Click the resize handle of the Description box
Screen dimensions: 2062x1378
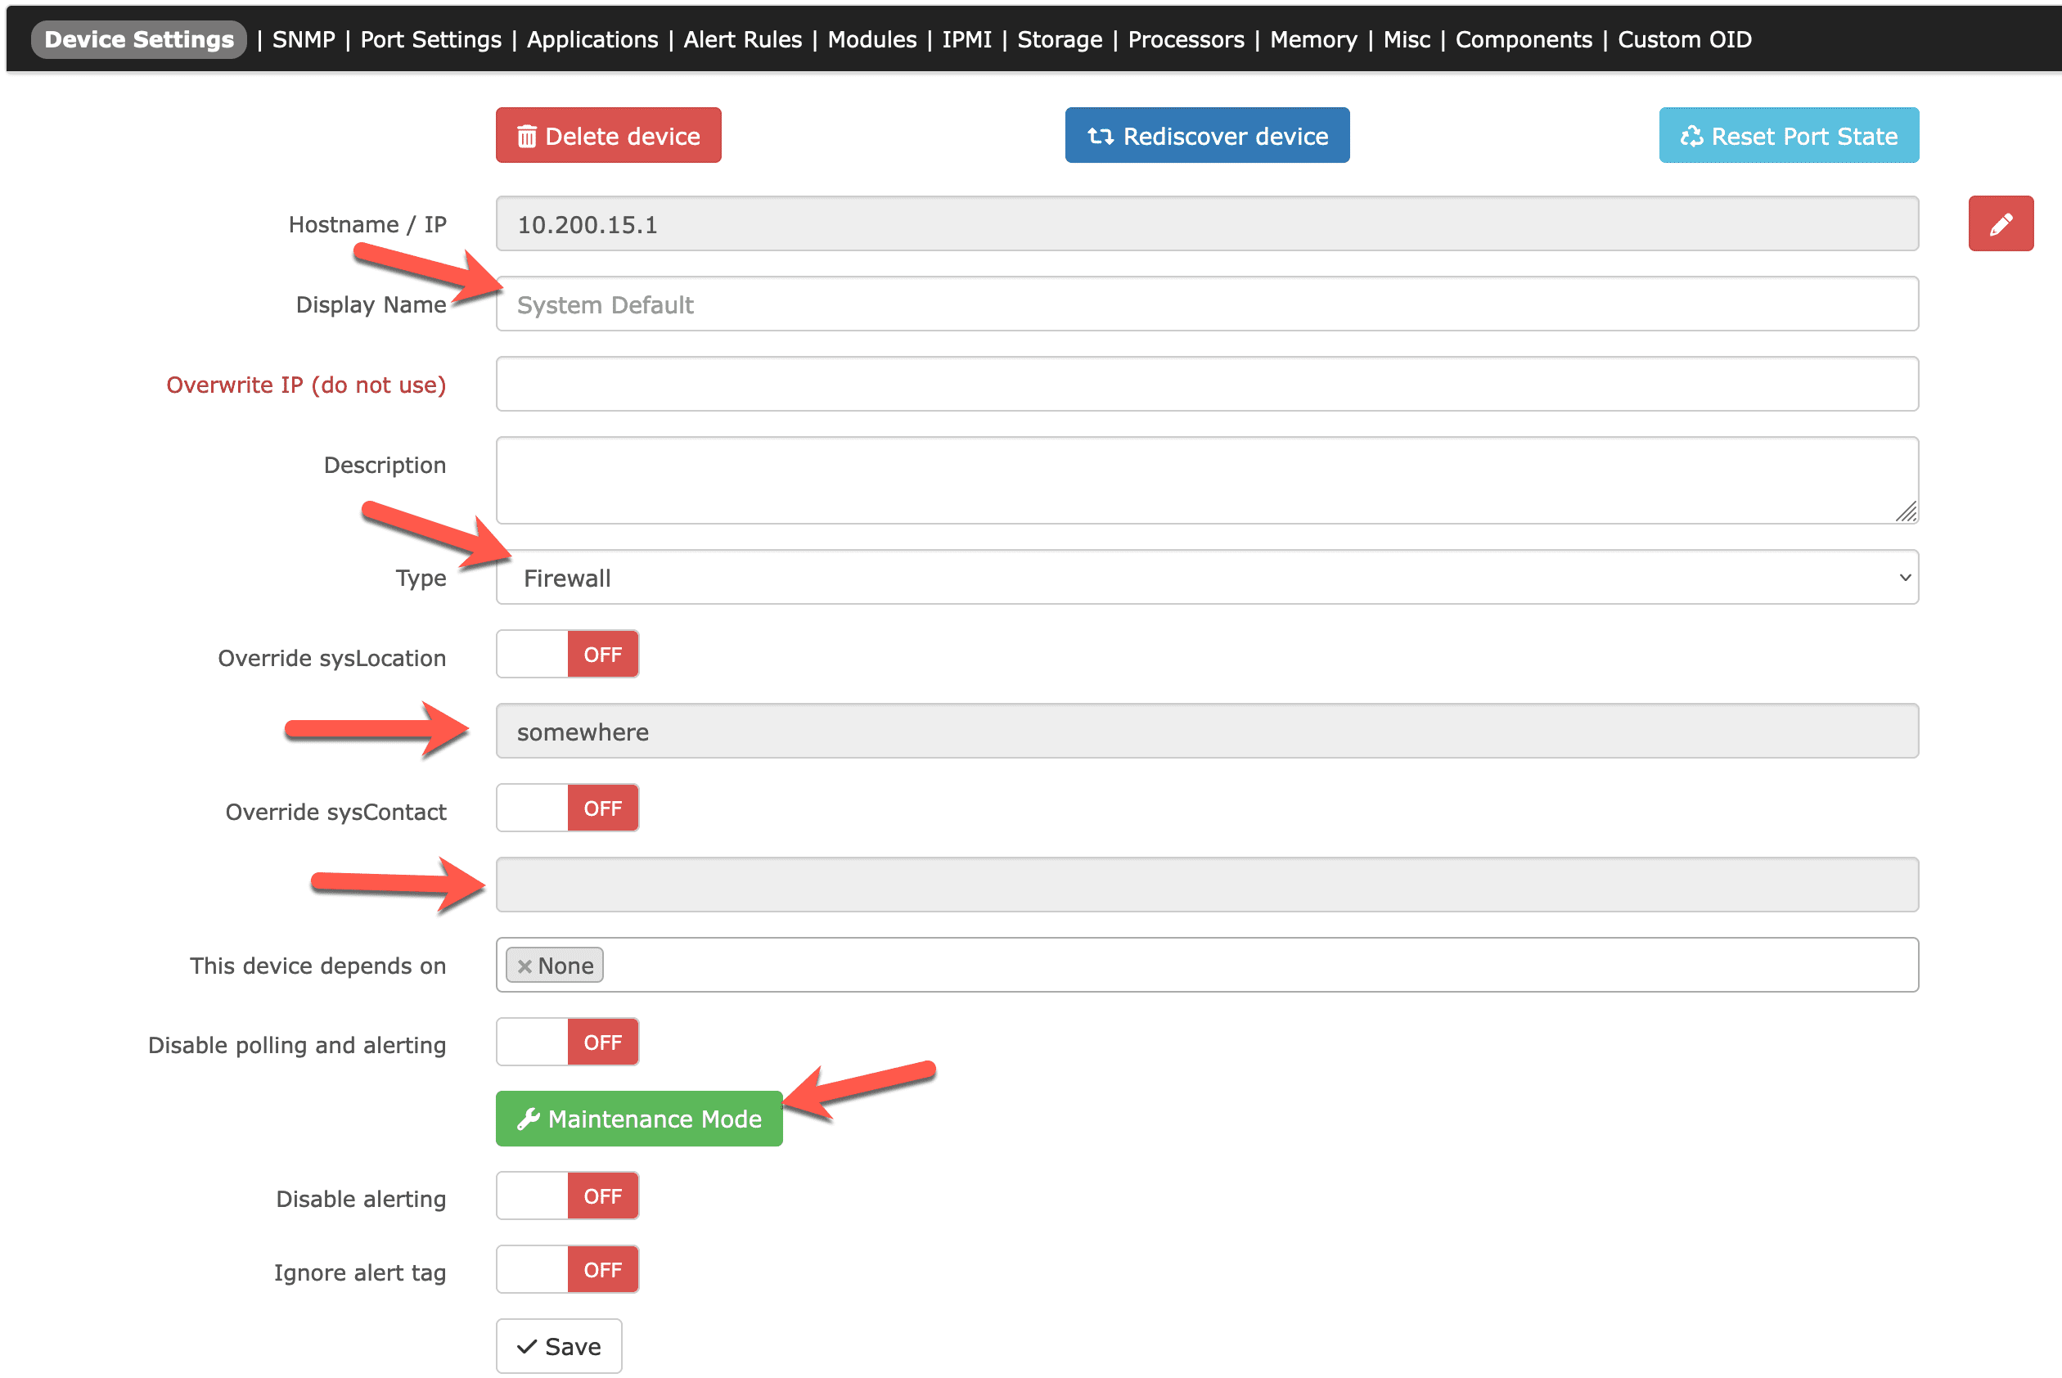[x=1905, y=511]
